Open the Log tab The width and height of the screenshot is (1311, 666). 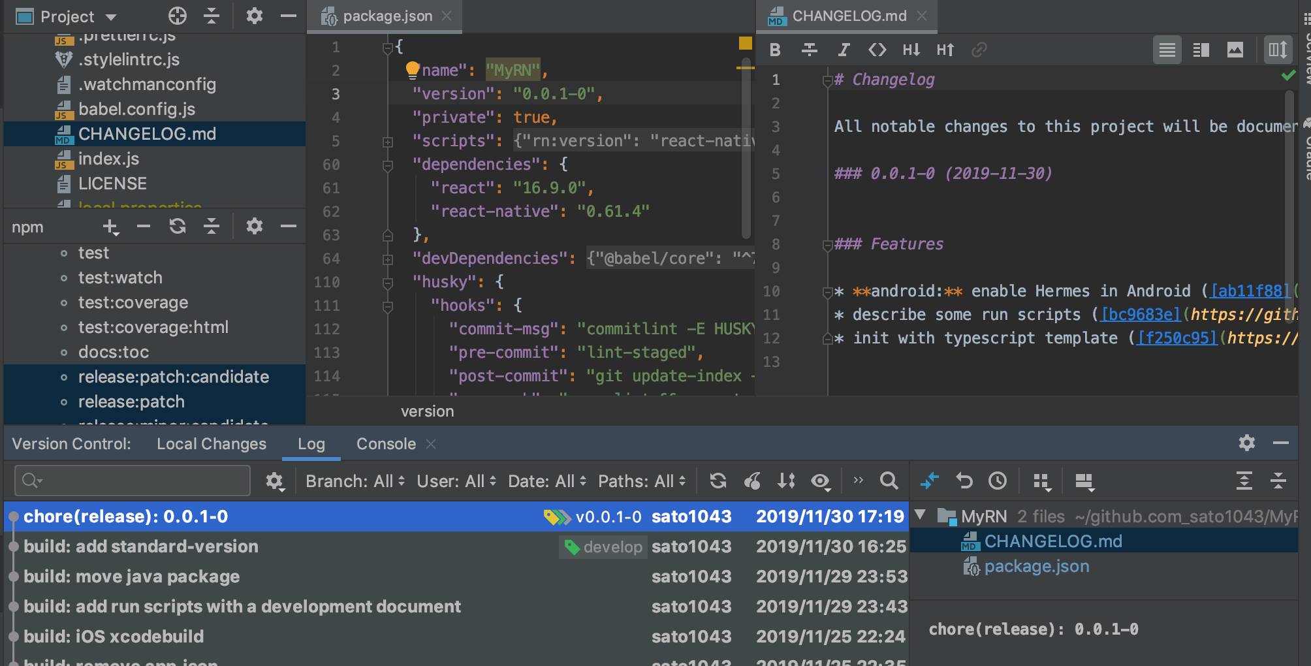click(x=311, y=444)
